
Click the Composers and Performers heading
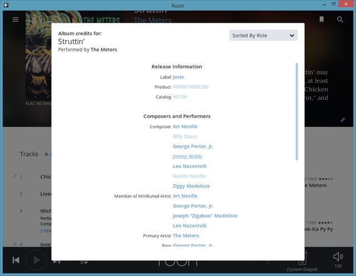177,116
